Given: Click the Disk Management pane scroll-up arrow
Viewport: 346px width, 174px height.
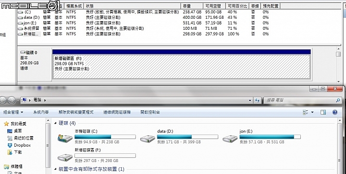Looking at the screenshot, I should (x=338, y=49).
